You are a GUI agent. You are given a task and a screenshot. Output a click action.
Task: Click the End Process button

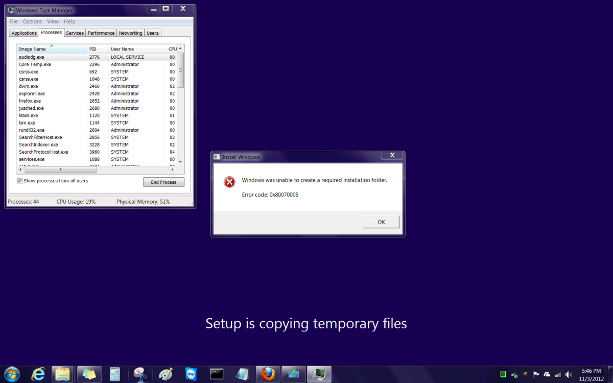[163, 182]
